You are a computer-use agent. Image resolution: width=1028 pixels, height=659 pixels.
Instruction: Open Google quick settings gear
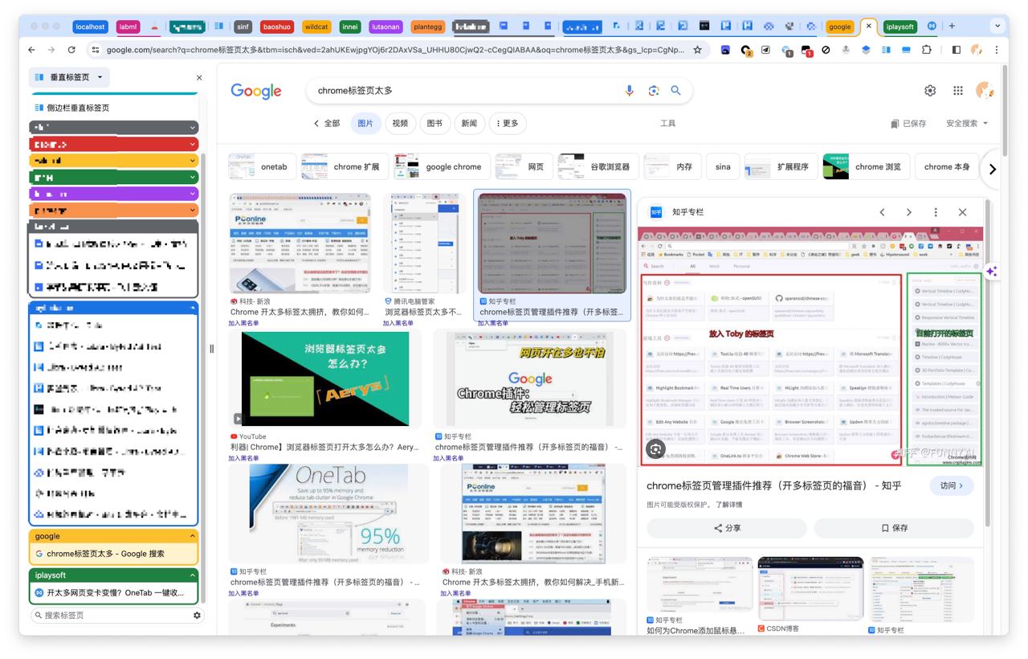[930, 91]
